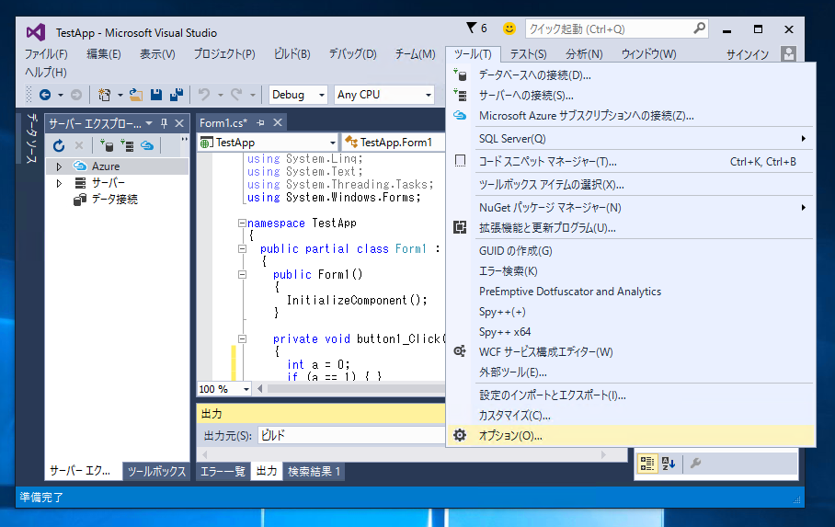Image resolution: width=835 pixels, height=527 pixels.
Task: Expand the サーバー tree node
Action: click(59, 183)
